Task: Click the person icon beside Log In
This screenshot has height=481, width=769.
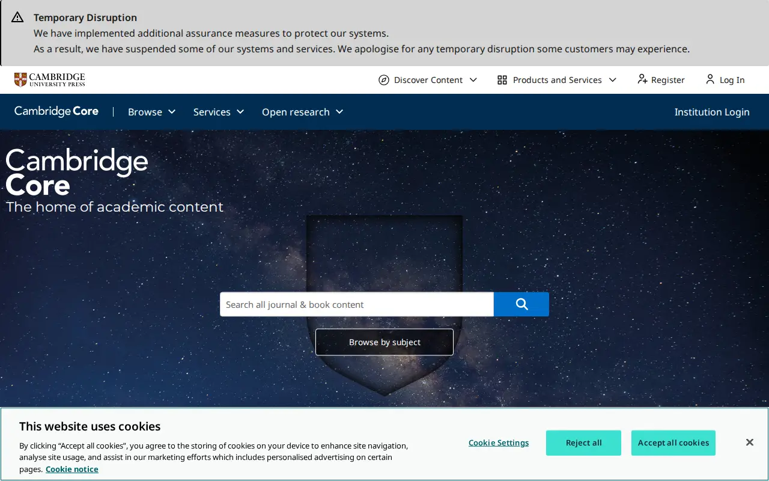Action: (710, 79)
